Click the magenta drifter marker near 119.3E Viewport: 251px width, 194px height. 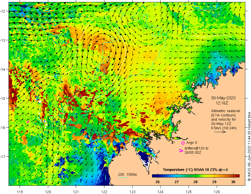[x=28, y=122]
